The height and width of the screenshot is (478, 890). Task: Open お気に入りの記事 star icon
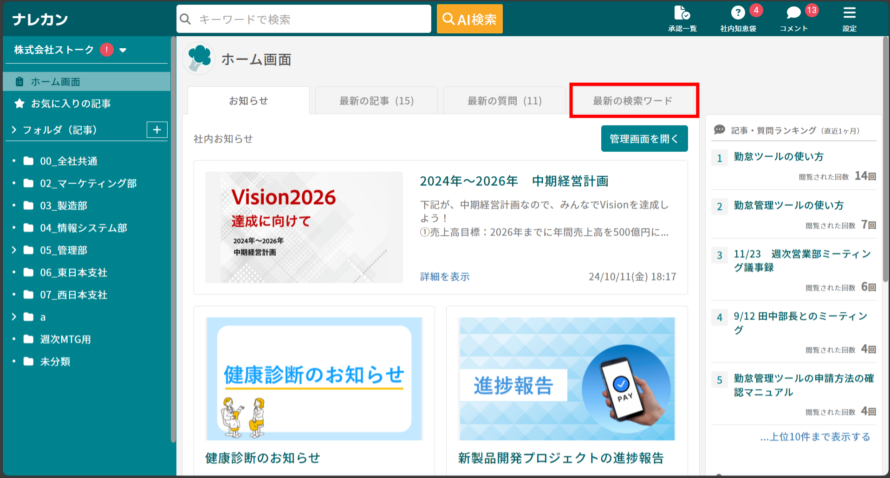tap(19, 103)
